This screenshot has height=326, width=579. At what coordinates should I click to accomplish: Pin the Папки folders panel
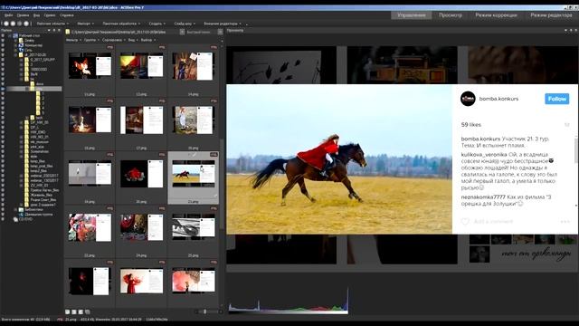tap(54, 30)
